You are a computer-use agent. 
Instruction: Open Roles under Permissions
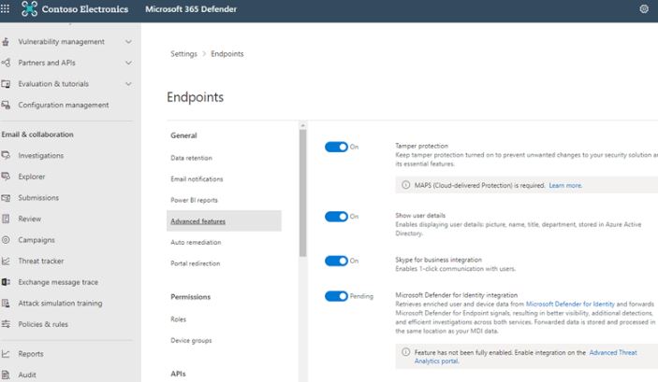[x=179, y=319]
